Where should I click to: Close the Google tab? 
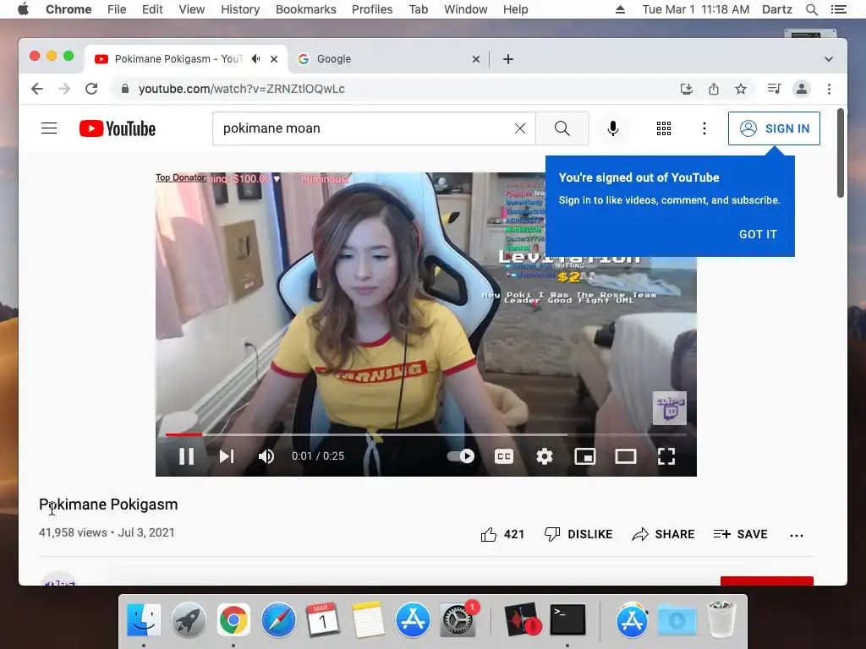click(x=476, y=59)
